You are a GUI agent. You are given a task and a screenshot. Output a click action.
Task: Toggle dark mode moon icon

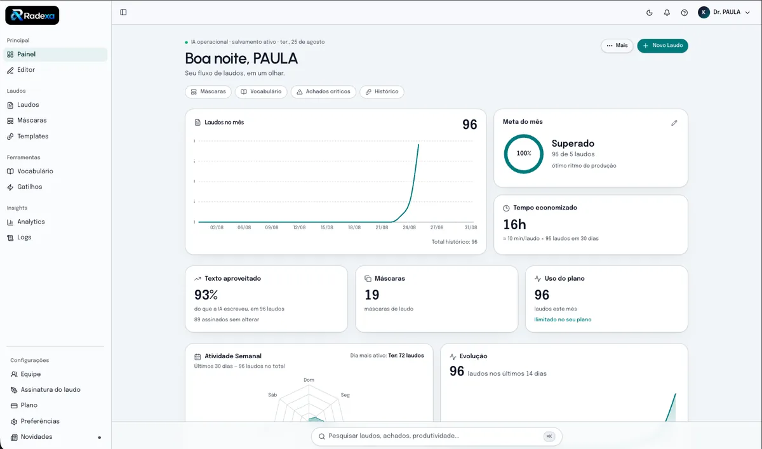pos(649,12)
